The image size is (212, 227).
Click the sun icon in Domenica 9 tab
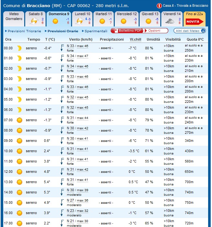tap(55, 21)
